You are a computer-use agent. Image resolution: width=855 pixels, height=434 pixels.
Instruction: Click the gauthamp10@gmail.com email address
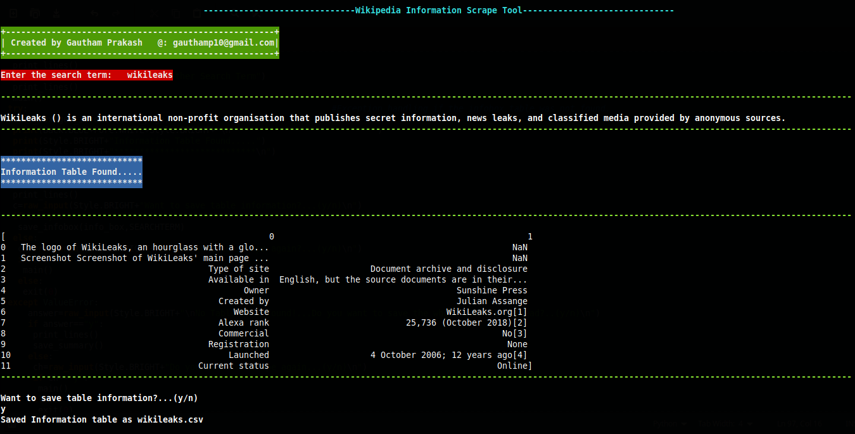click(x=224, y=42)
